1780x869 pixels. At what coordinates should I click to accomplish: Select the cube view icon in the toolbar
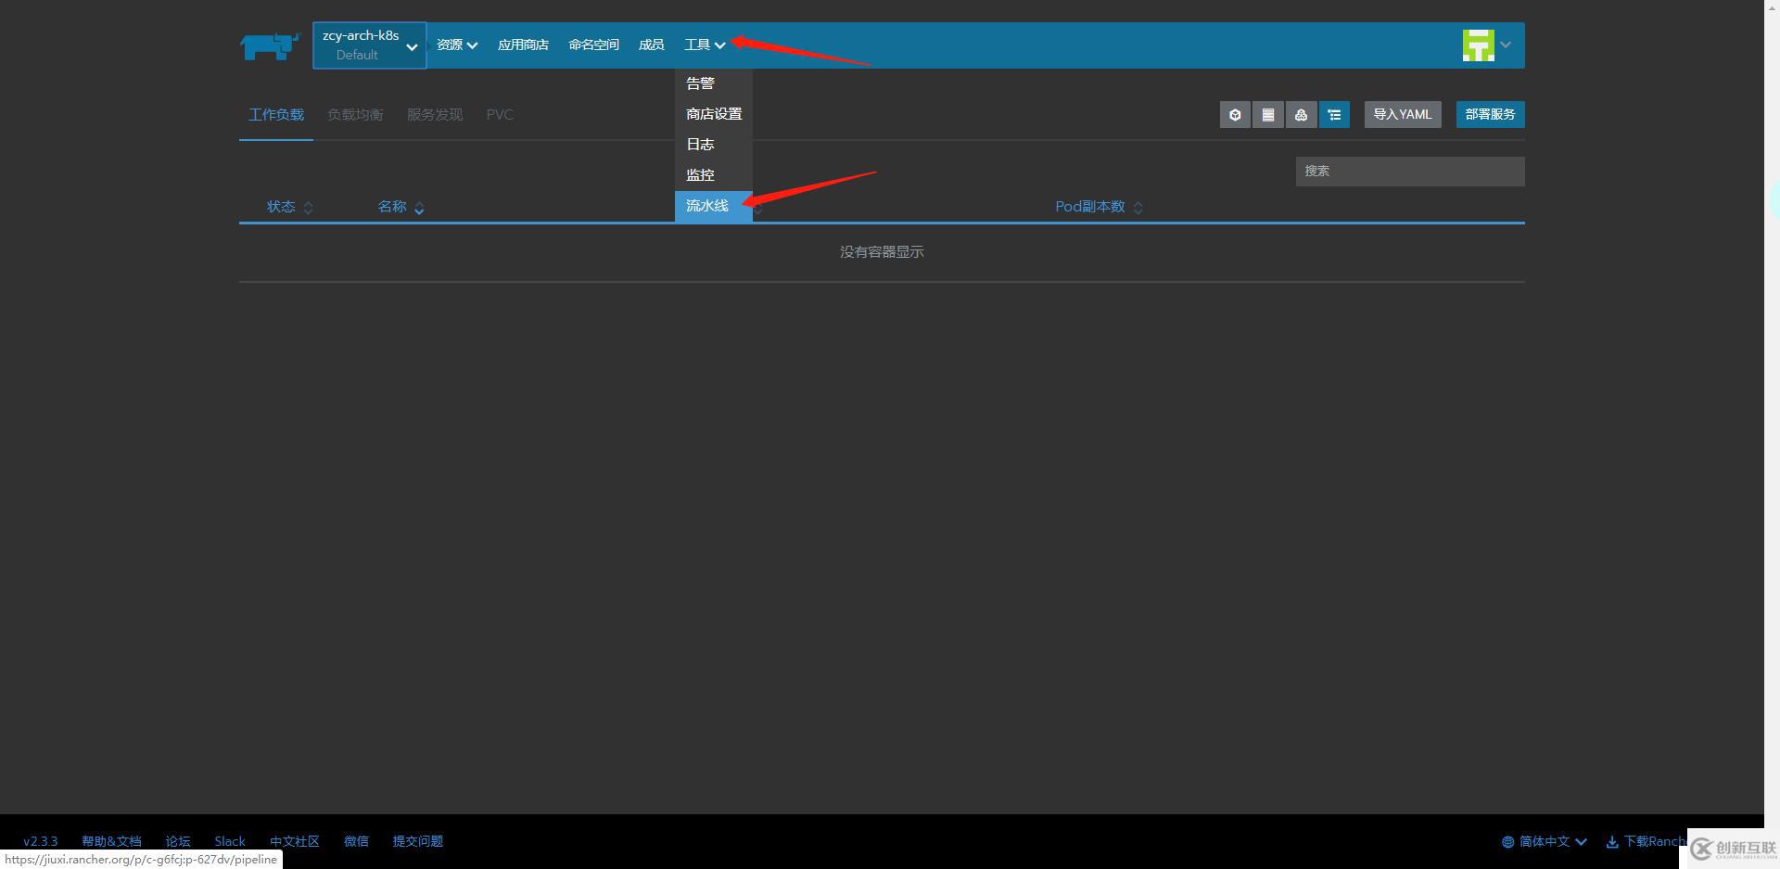[x=1234, y=114]
